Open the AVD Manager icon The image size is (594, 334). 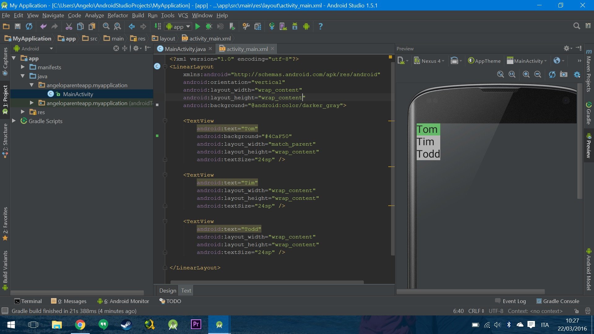(283, 27)
